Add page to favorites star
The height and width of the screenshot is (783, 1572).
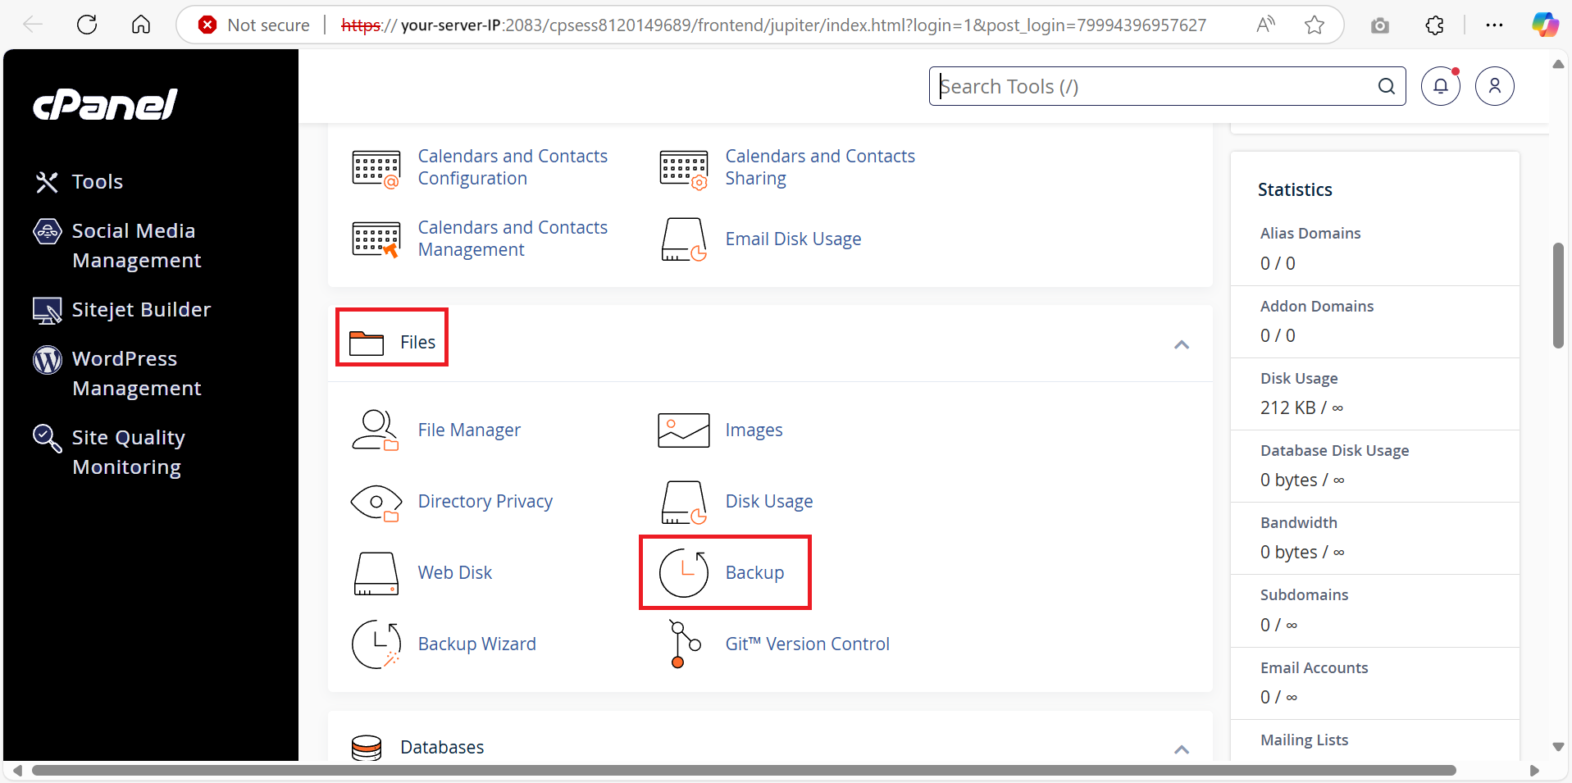1315,25
